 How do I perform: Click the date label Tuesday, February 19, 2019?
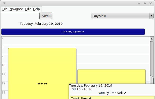coord(41,24)
